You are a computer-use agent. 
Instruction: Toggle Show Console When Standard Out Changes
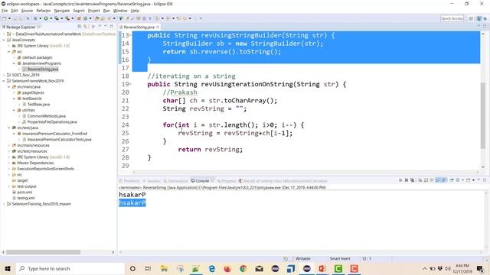click(438, 180)
